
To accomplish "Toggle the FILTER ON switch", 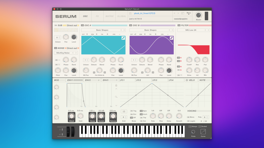I will (x=179, y=25).
